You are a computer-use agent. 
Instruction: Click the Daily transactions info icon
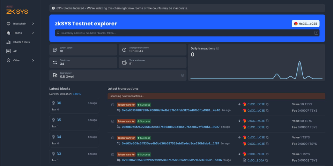click(x=218, y=49)
